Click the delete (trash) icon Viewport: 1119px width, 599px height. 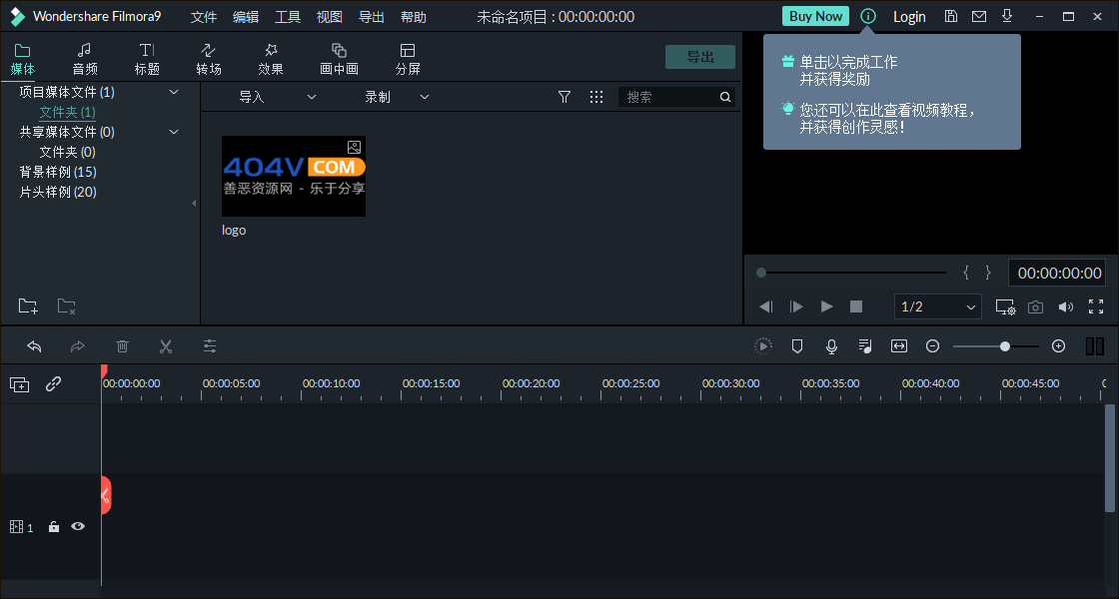(x=122, y=345)
